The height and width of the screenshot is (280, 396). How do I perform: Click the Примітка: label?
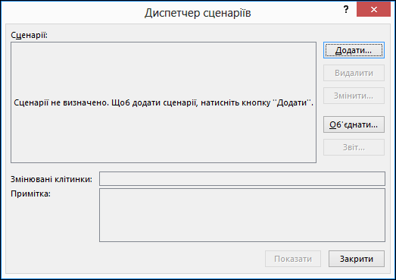coord(30,193)
